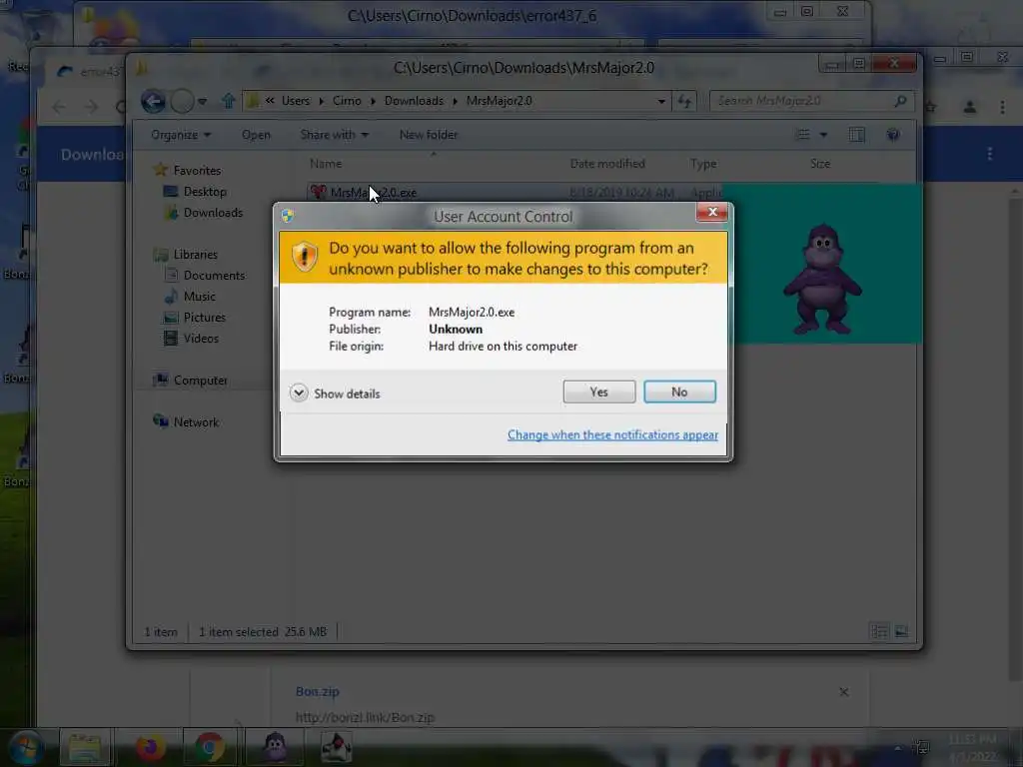Click No in the User Account Control dialog

[x=679, y=391]
